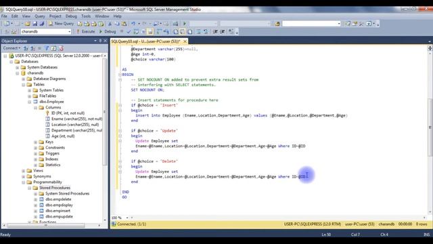Click the Change Connection icon beside database dropdown
Screen dimensions: 433x244
click(x=14, y=32)
